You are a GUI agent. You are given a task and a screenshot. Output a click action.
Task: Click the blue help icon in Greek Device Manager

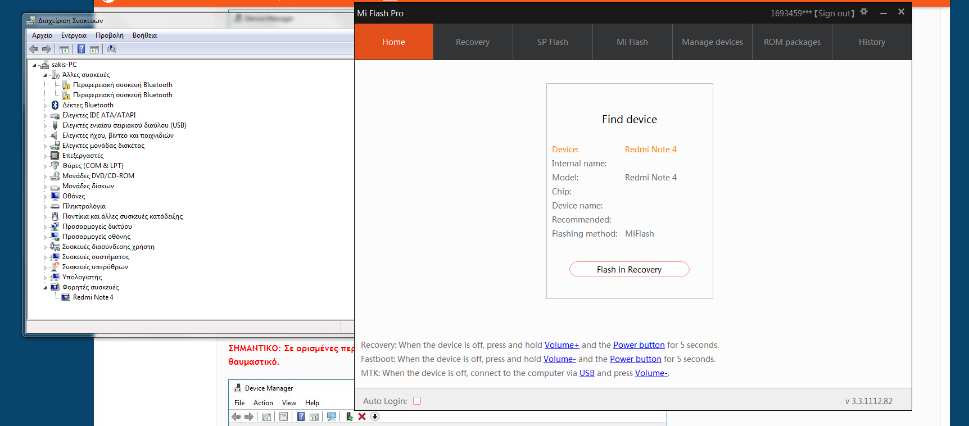click(81, 49)
